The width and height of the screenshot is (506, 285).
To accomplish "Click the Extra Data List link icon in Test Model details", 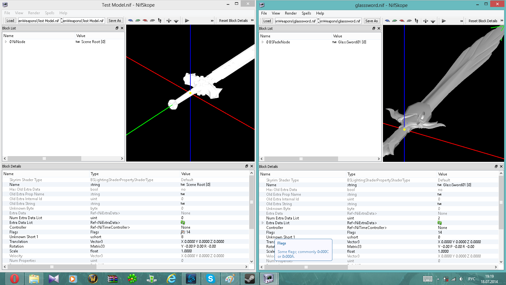I will [x=183, y=223].
